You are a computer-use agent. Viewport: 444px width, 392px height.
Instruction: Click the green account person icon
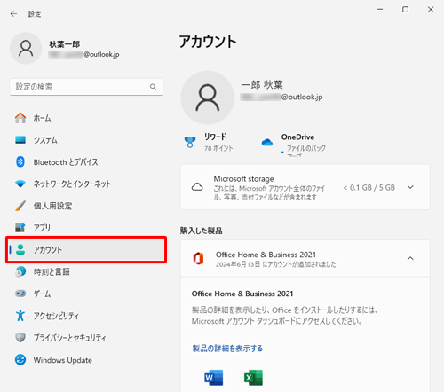(x=20, y=250)
